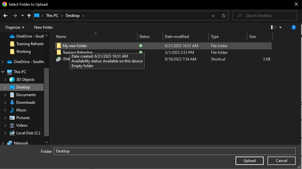Click the forward navigation arrow
Viewport: 302px width, 169px height.
point(15,16)
